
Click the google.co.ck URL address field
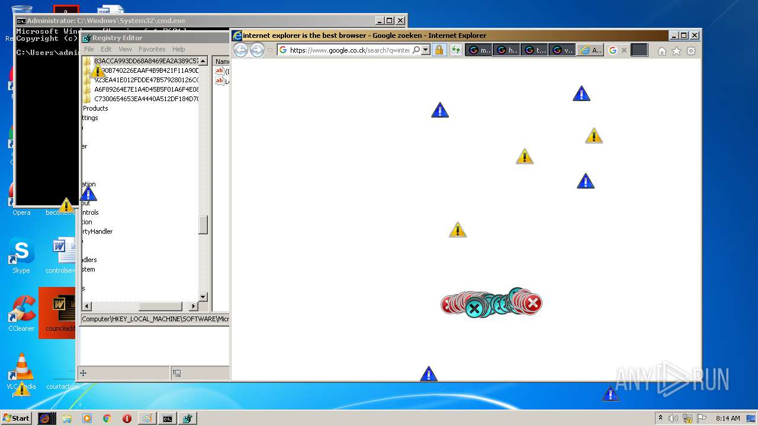pyautogui.click(x=349, y=50)
